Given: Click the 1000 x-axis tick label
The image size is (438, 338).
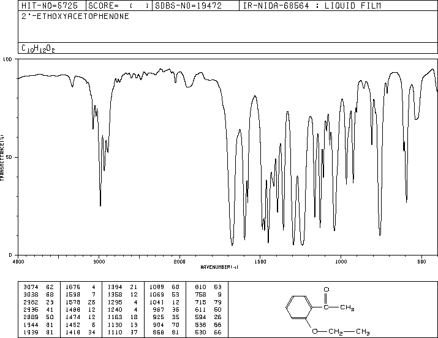Looking at the screenshot, I should [x=341, y=262].
